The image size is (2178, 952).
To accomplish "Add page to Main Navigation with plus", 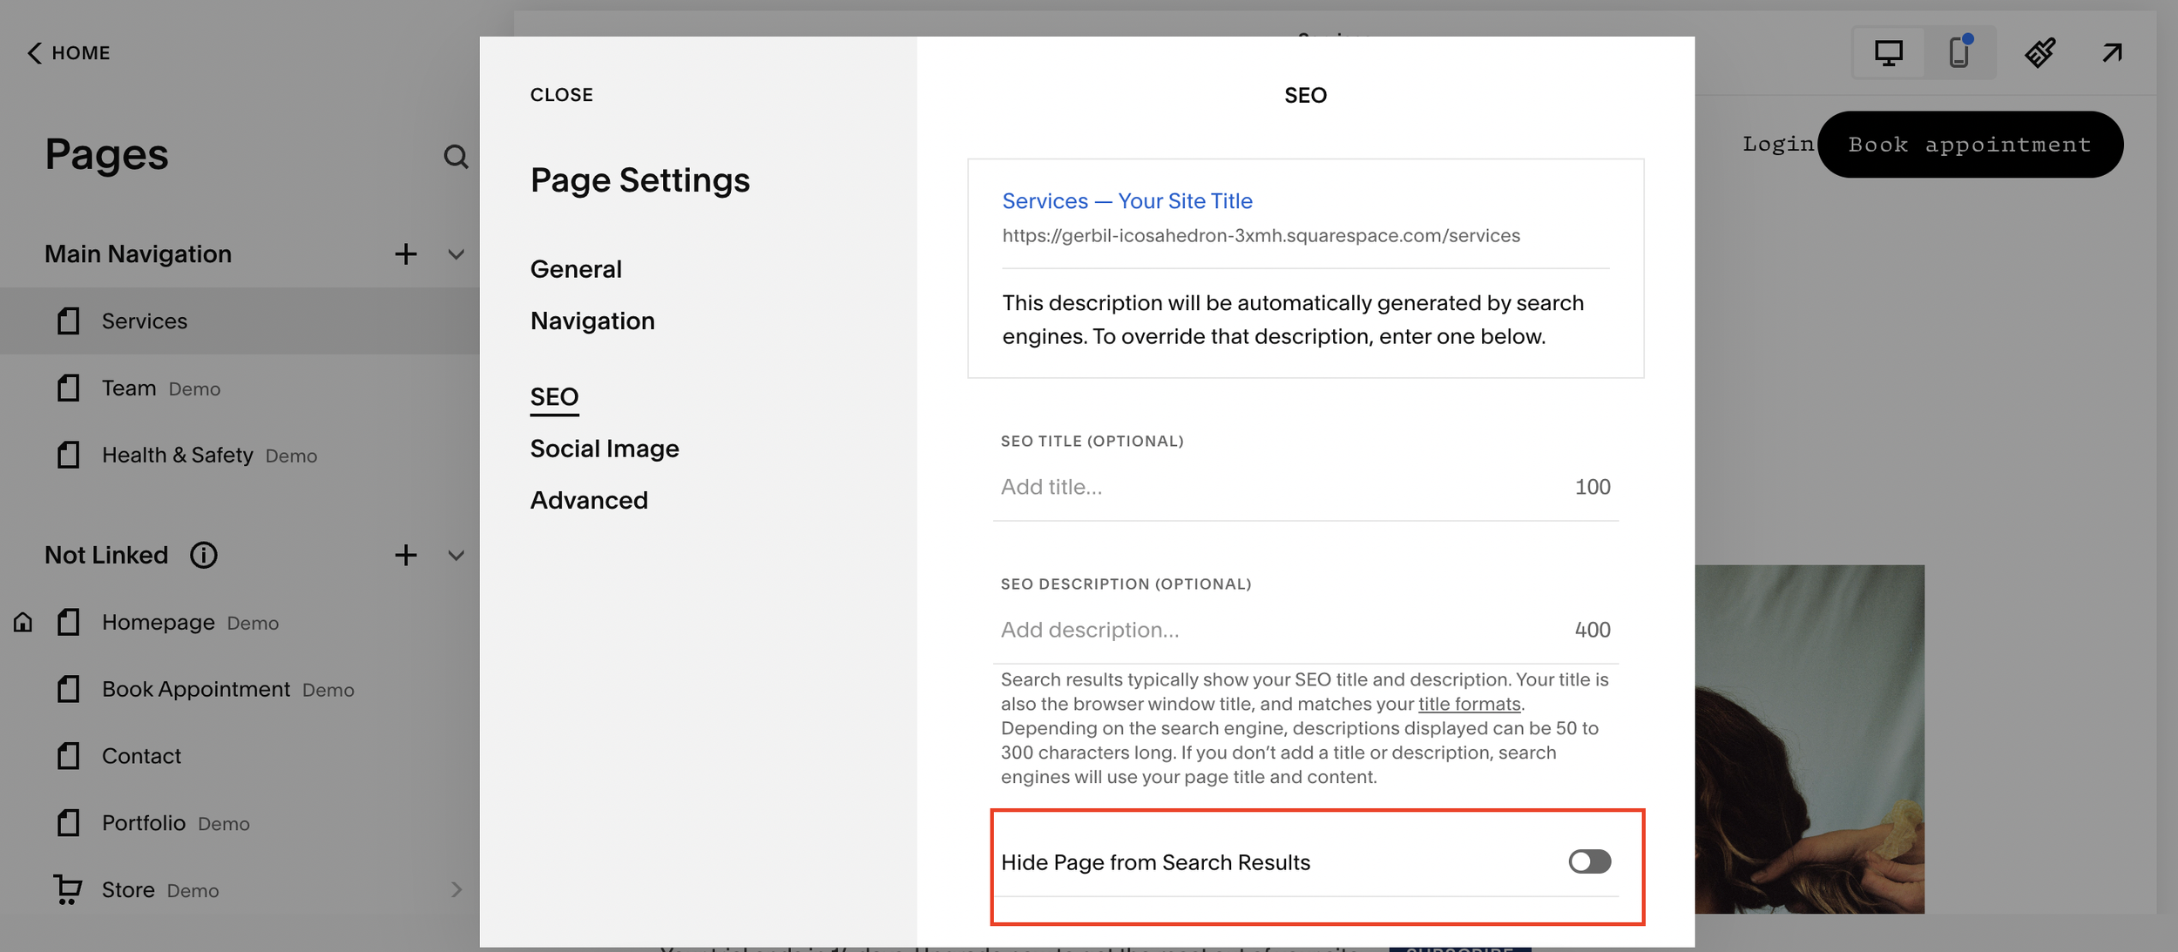I will 406,254.
